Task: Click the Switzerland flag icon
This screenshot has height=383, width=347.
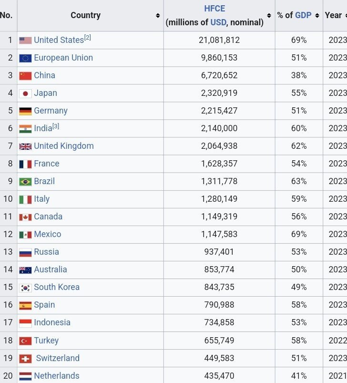Action: pyautogui.click(x=25, y=359)
